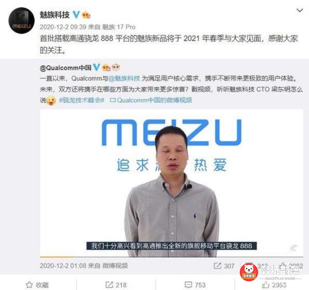Expand the post options chevron
Image resolution: width=309 pixels, height=290 pixels.
tap(300, 10)
